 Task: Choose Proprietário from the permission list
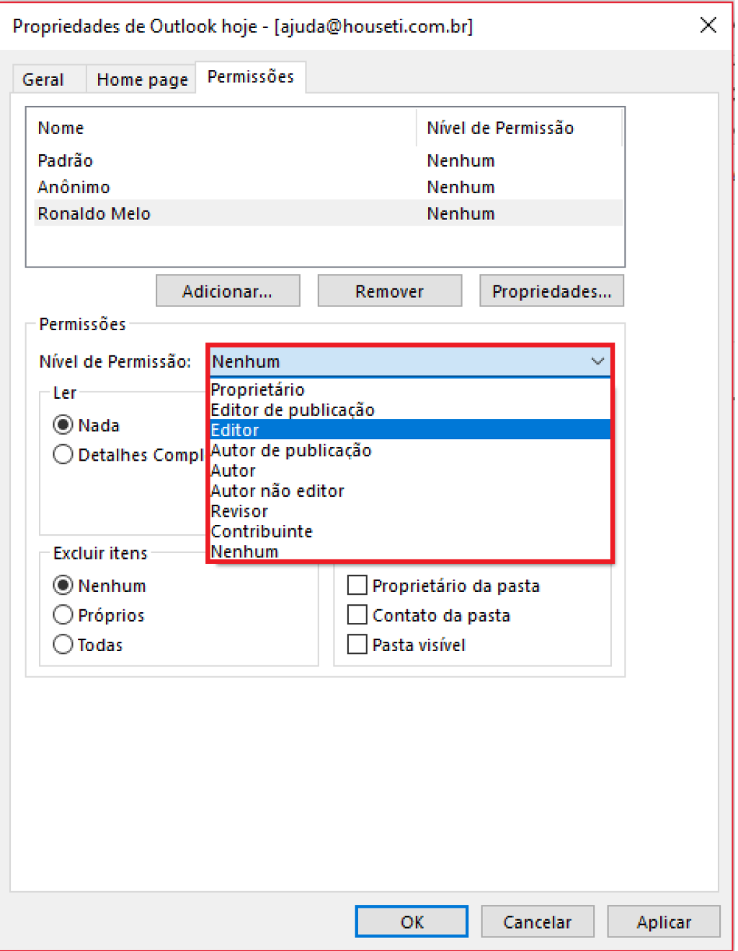(x=409, y=389)
